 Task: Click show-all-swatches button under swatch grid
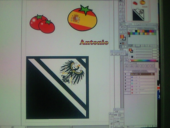pyautogui.click(x=131, y=46)
